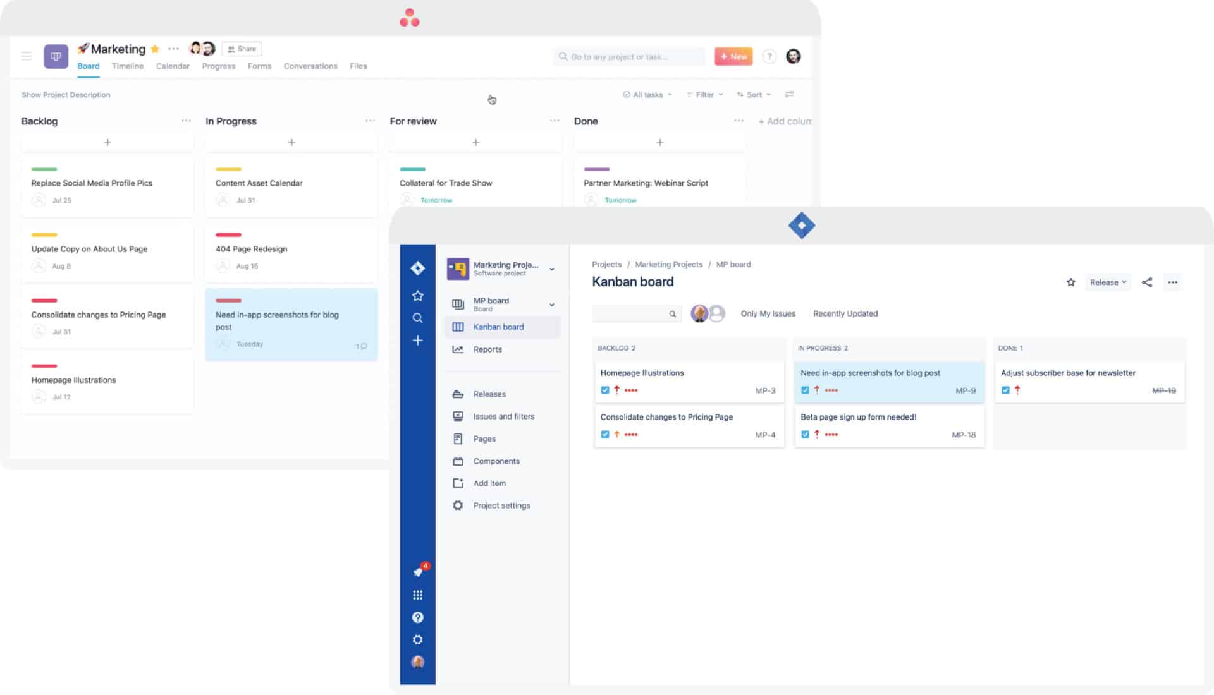Viewport: 1214px width, 695px height.
Task: Star the Kanban board as favorite
Action: [x=1070, y=282]
